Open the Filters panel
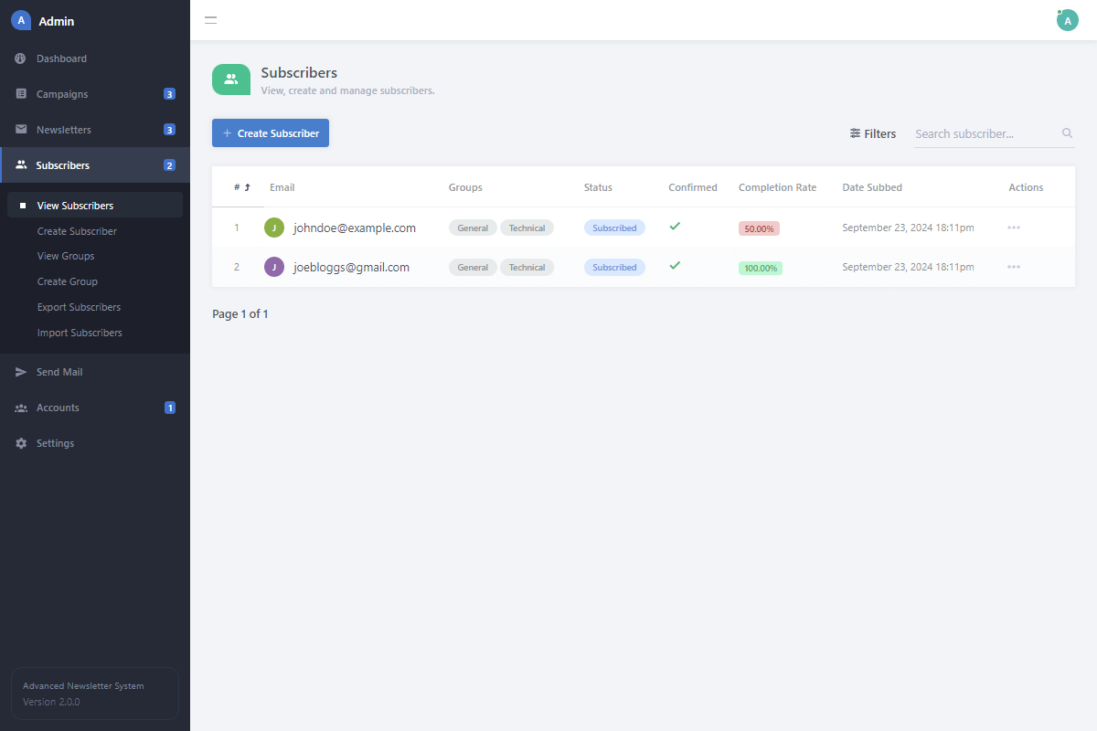The height and width of the screenshot is (731, 1097). (873, 133)
